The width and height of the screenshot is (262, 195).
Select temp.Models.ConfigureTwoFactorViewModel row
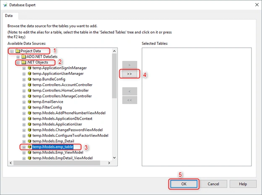tap(71, 136)
